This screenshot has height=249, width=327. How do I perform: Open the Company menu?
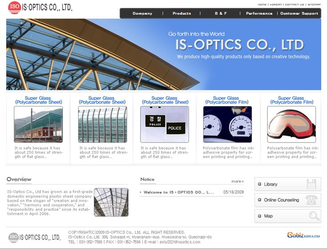[x=142, y=13]
